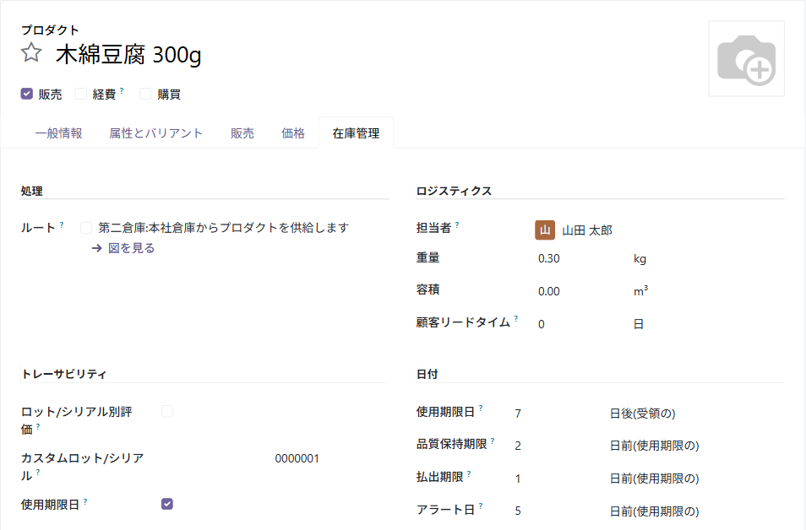Go to the 価格 tab
The height and width of the screenshot is (530, 806).
(x=293, y=133)
